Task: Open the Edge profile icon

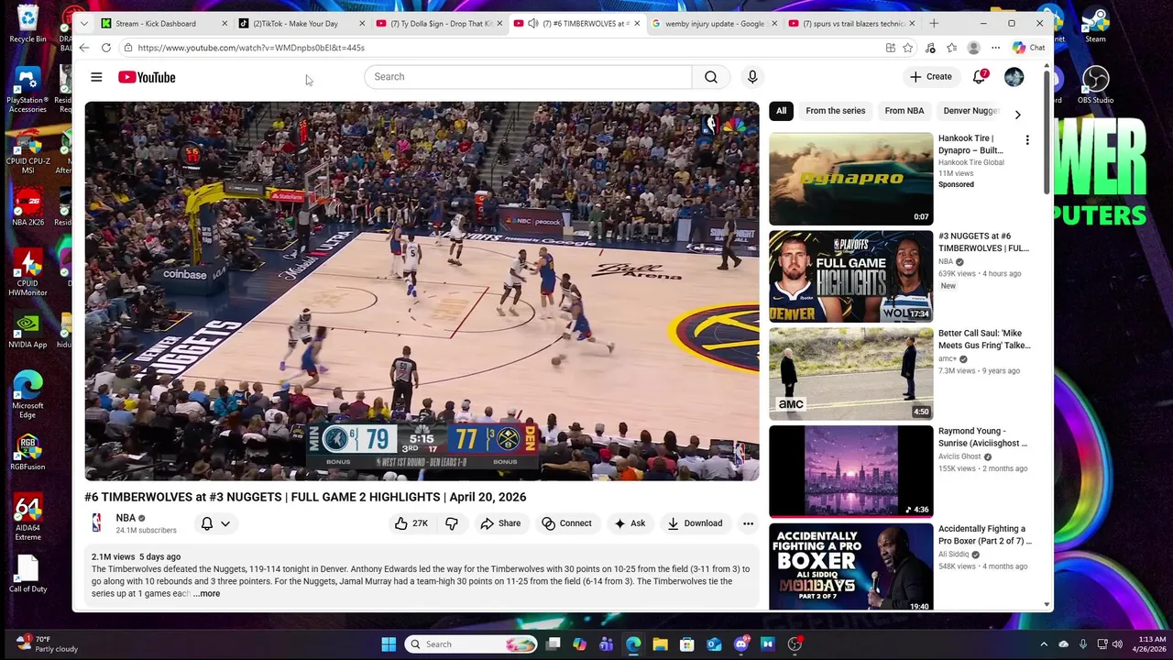Action: coord(973,48)
